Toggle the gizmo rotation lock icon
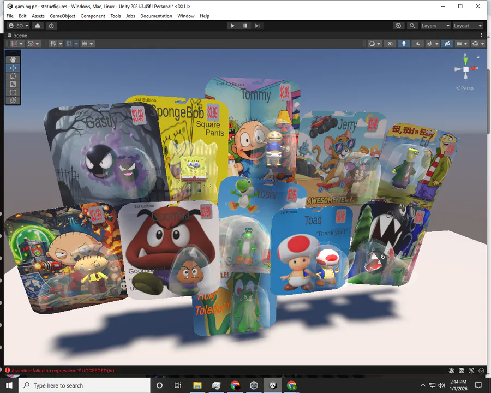The height and width of the screenshot is (393, 491). tap(478, 57)
